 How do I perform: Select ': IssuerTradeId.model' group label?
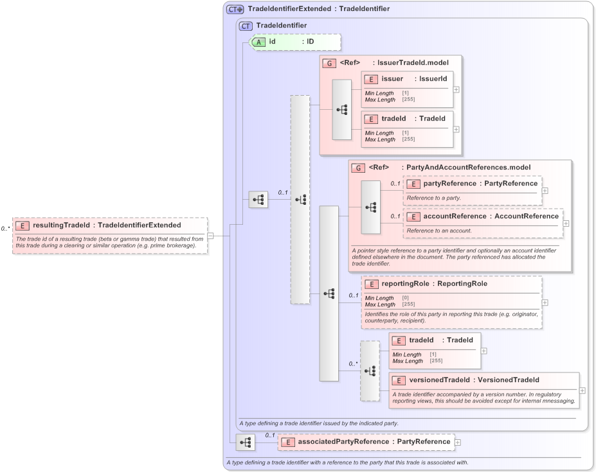click(x=410, y=63)
